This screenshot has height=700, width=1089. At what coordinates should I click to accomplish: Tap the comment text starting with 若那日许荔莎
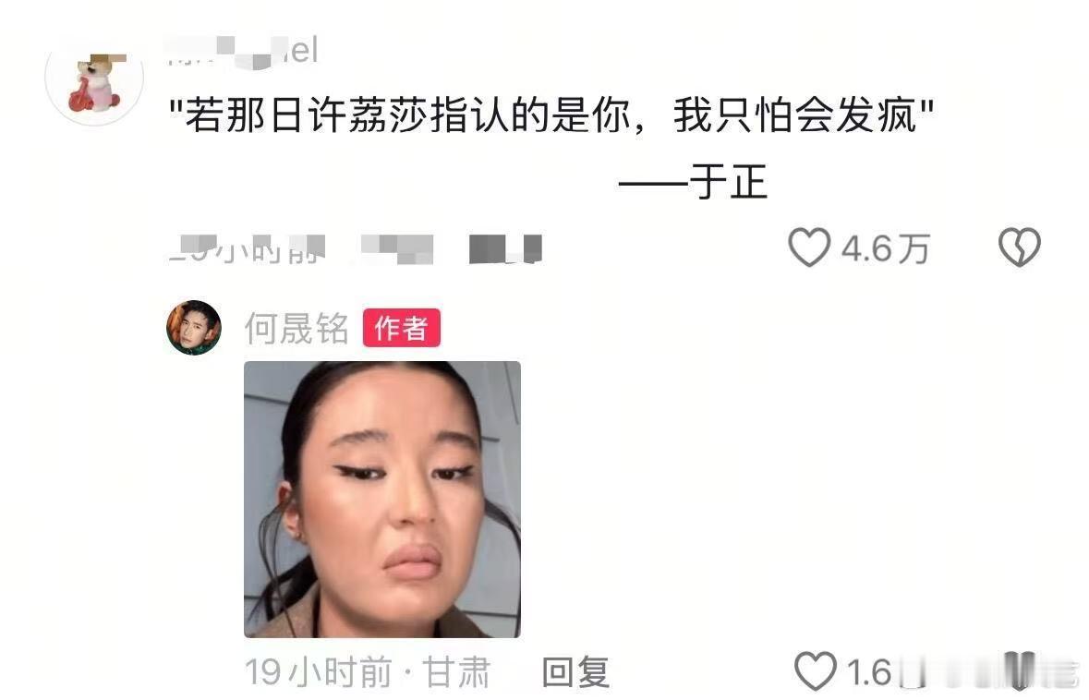pyautogui.click(x=552, y=115)
